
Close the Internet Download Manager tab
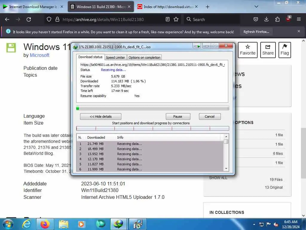62,7
